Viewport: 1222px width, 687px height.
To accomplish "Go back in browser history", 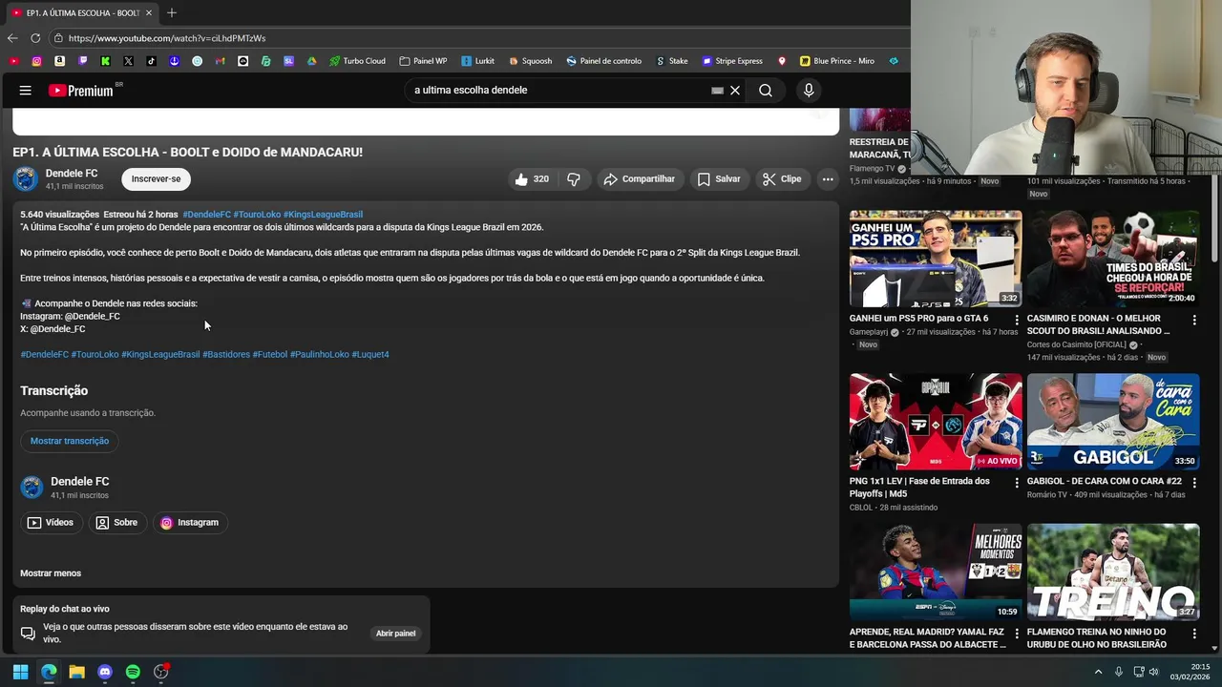I will (12, 38).
